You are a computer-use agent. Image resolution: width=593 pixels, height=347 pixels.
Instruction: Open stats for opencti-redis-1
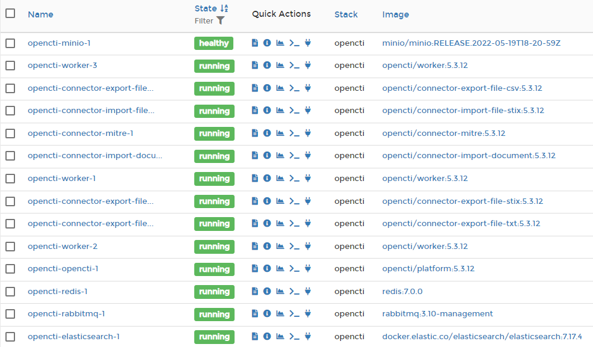280,292
